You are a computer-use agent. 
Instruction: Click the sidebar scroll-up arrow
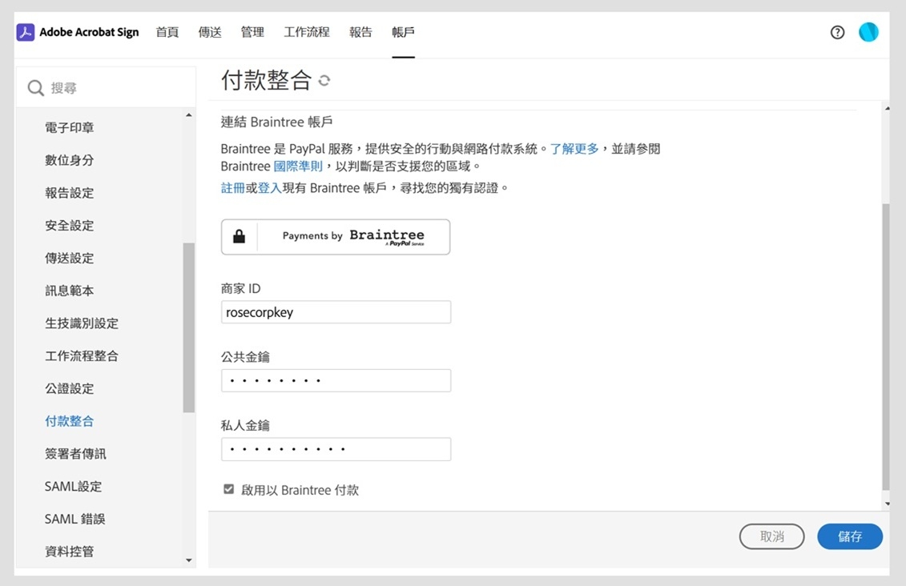pos(189,115)
